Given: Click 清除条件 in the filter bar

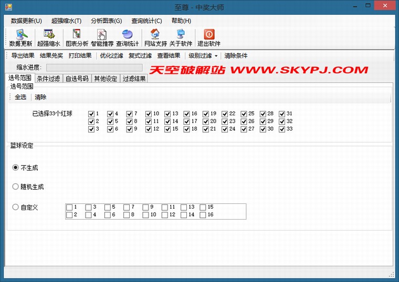Looking at the screenshot, I should coord(236,56).
